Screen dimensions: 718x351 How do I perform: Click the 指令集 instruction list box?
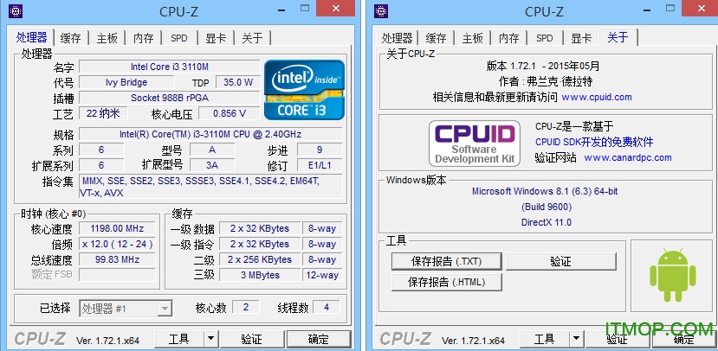click(x=210, y=187)
